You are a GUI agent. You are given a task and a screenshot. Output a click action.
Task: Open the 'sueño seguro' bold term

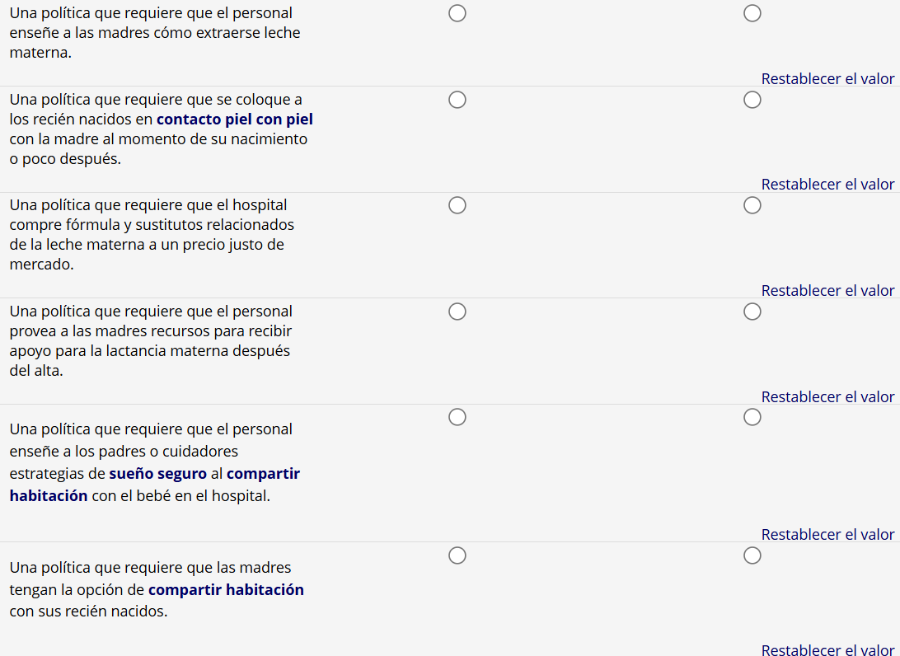pos(158,474)
